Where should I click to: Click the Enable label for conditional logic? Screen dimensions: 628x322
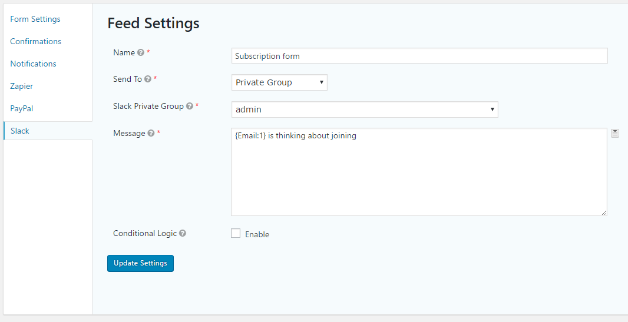pos(257,234)
